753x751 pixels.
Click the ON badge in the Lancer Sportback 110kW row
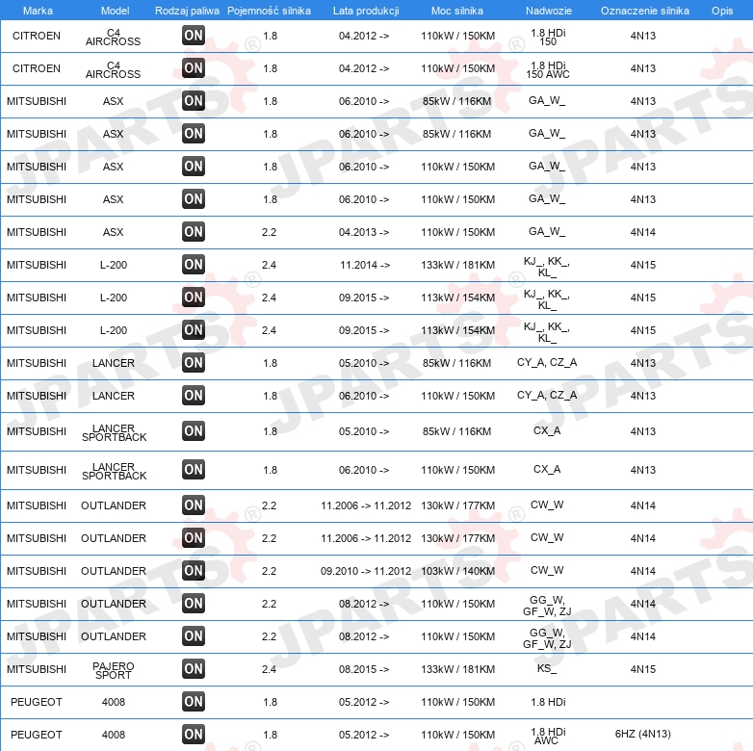click(194, 470)
